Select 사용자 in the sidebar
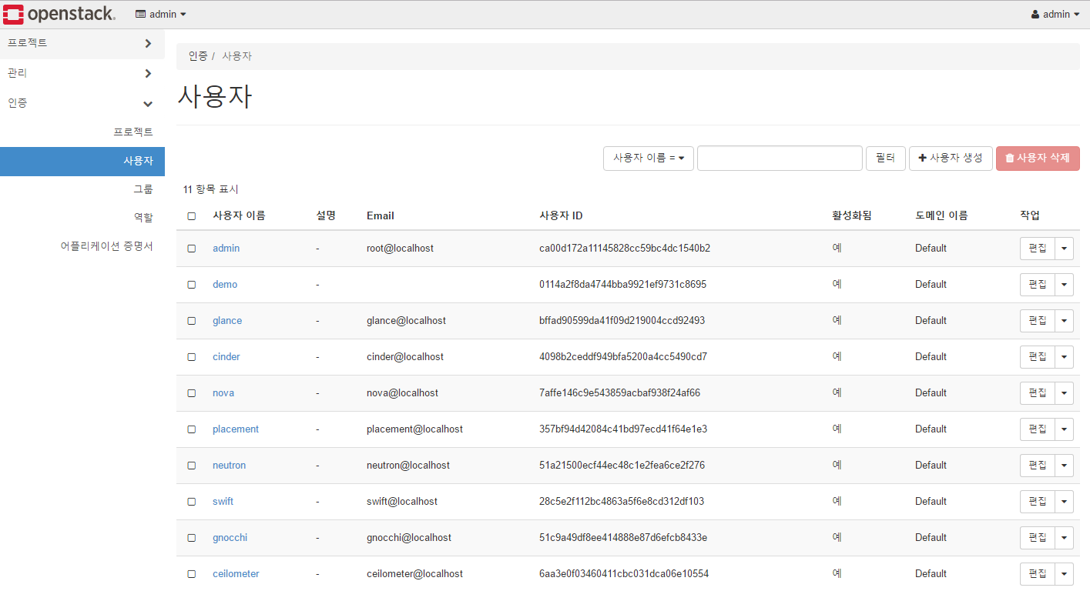 point(82,161)
